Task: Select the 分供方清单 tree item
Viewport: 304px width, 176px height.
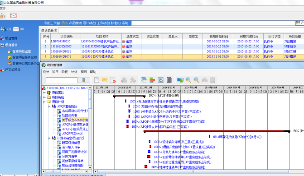Action: tap(69, 156)
